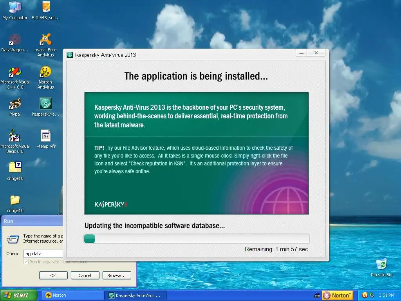Click the taskbar clock 3:51 PM
The image size is (401, 301).
[387, 296]
